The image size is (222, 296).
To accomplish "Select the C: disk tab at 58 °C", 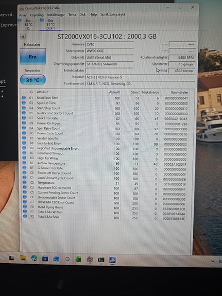I will click(x=28, y=24).
